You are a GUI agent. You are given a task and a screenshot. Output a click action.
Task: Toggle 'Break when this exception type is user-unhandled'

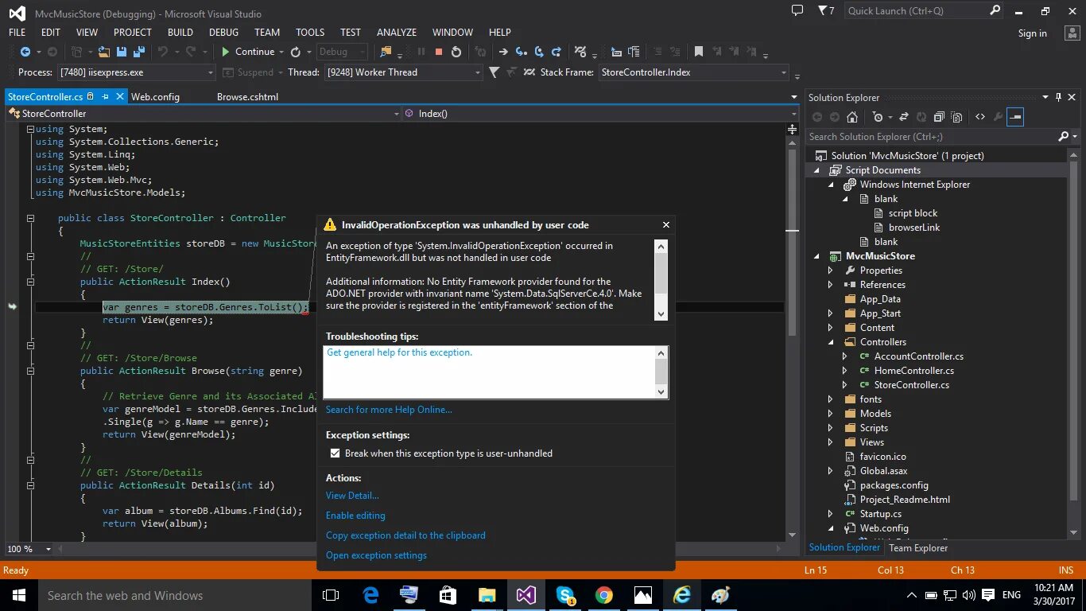point(335,453)
